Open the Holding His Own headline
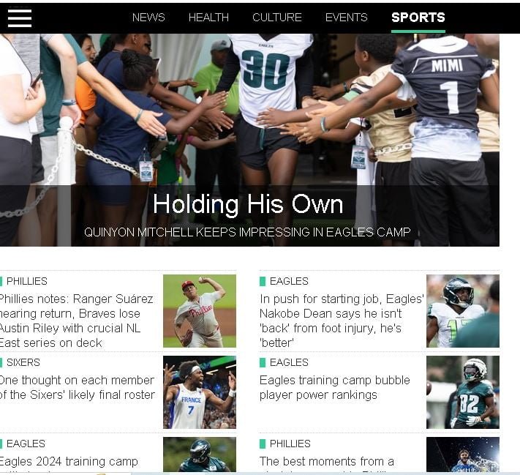Screen dimensions: 520x475 (x=248, y=204)
